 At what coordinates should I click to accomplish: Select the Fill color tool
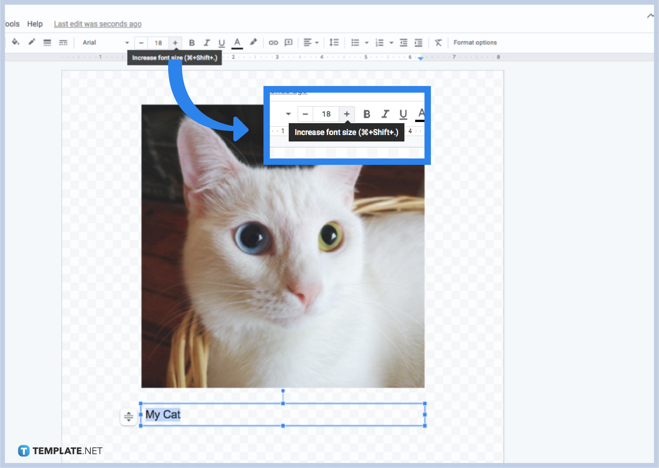(16, 42)
